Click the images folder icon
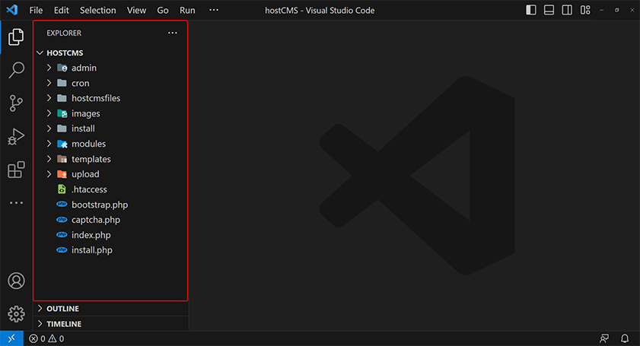 62,113
